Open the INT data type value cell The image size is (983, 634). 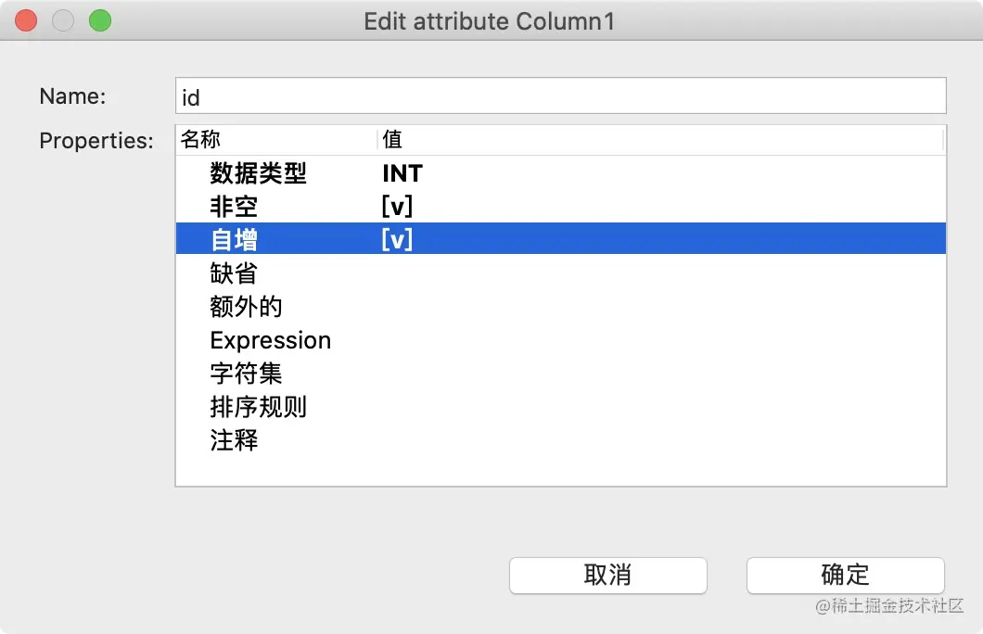402,173
